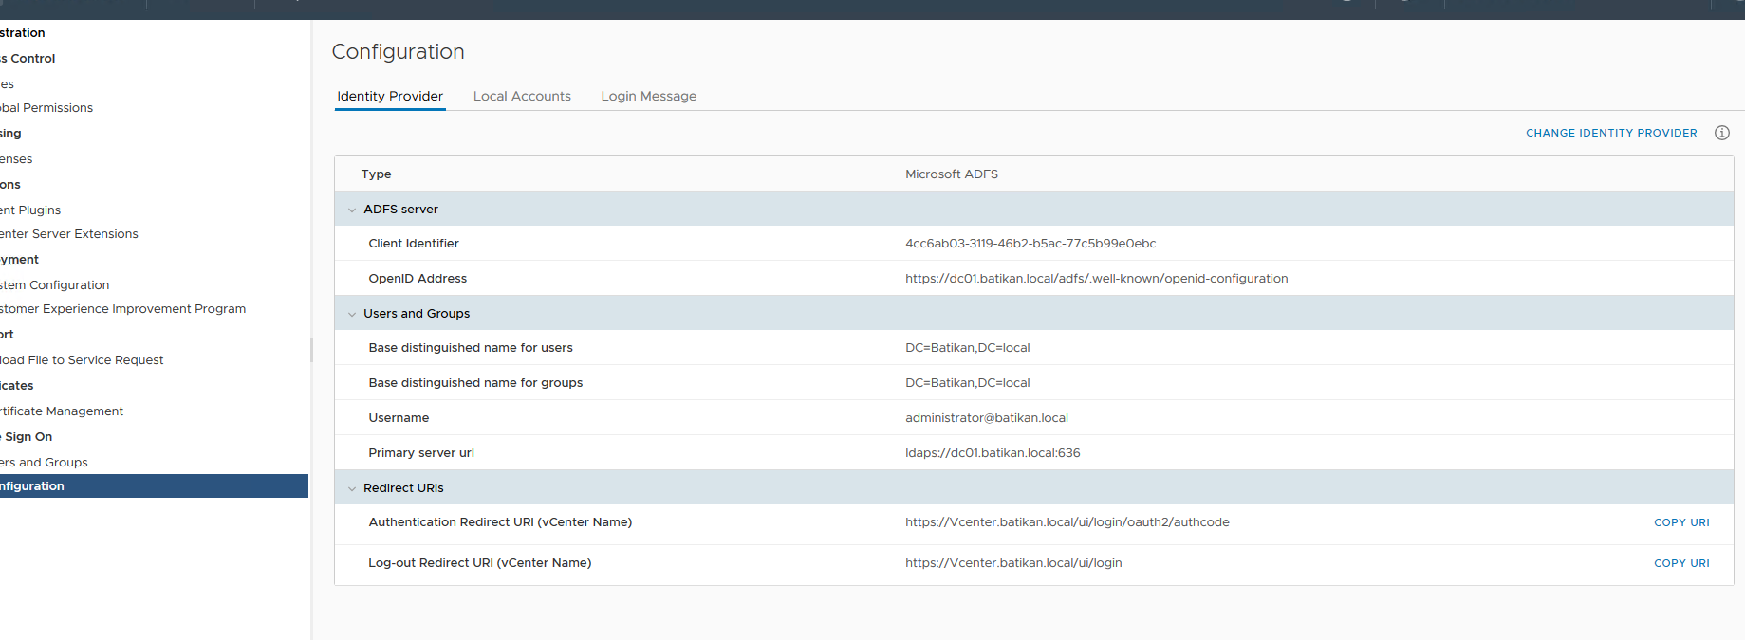This screenshot has width=1745, height=640.
Task: Click the Vcenter ui/login logout URI text
Action: [1013, 563]
